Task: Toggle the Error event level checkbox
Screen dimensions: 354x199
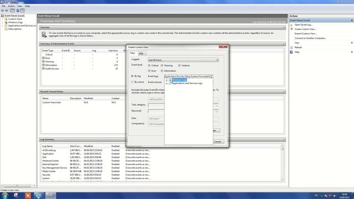Action: [149, 71]
